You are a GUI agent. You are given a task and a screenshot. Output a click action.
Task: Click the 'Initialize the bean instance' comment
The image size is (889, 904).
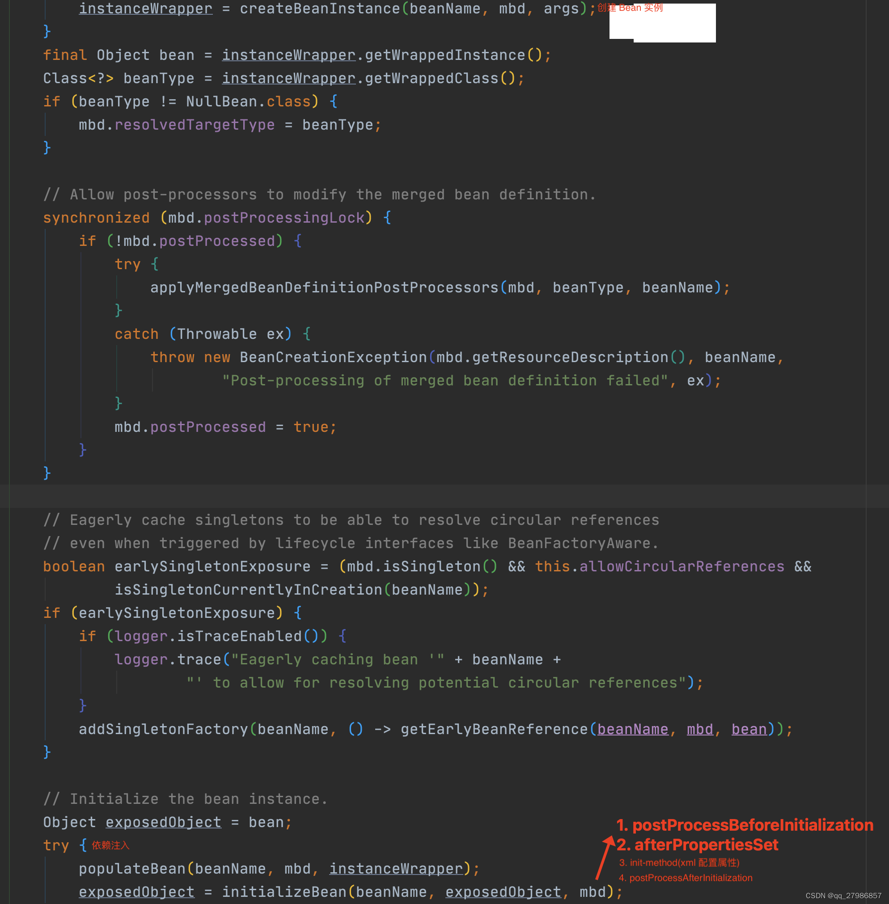point(186,799)
